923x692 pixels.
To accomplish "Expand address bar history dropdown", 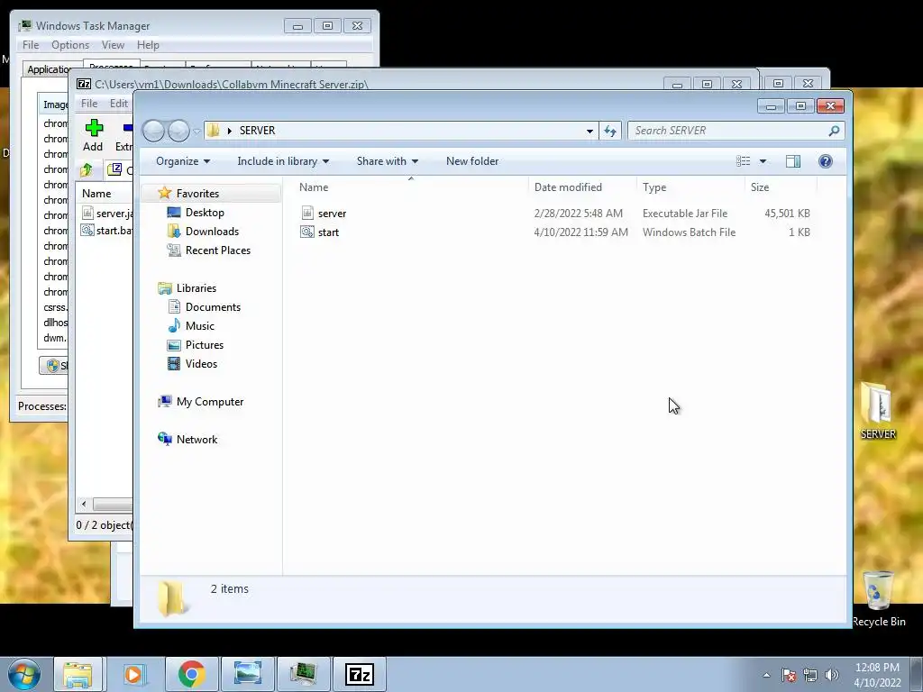I will (x=589, y=131).
